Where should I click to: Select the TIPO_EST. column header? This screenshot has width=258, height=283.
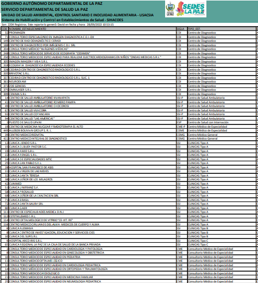[x=222, y=29]
